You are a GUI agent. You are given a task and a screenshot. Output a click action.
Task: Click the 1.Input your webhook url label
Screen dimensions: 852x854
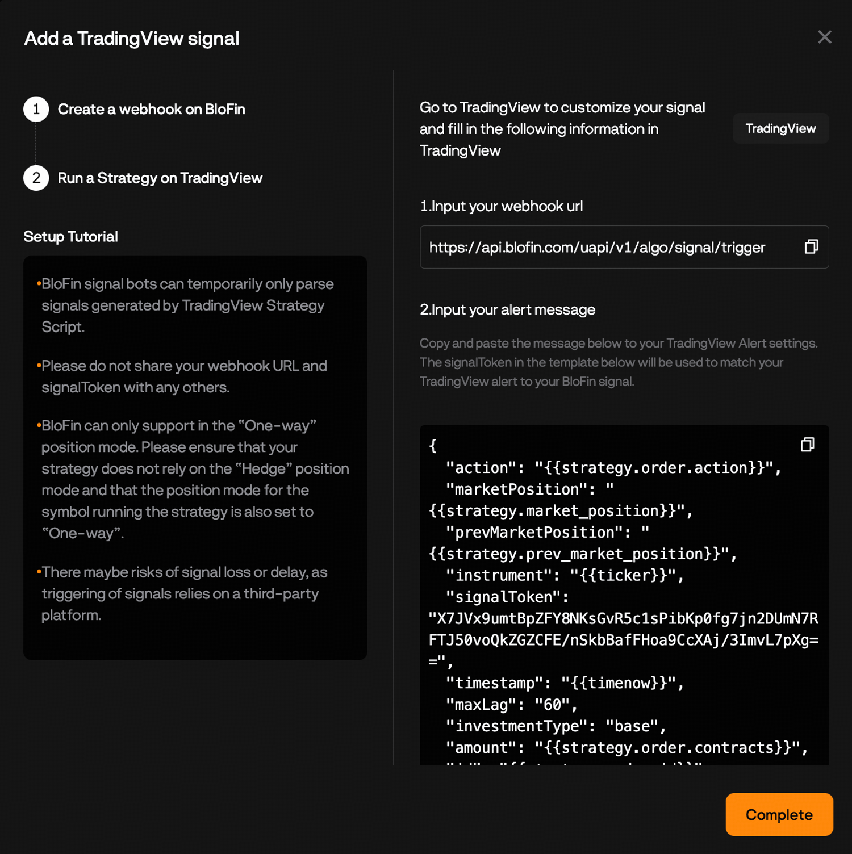501,206
